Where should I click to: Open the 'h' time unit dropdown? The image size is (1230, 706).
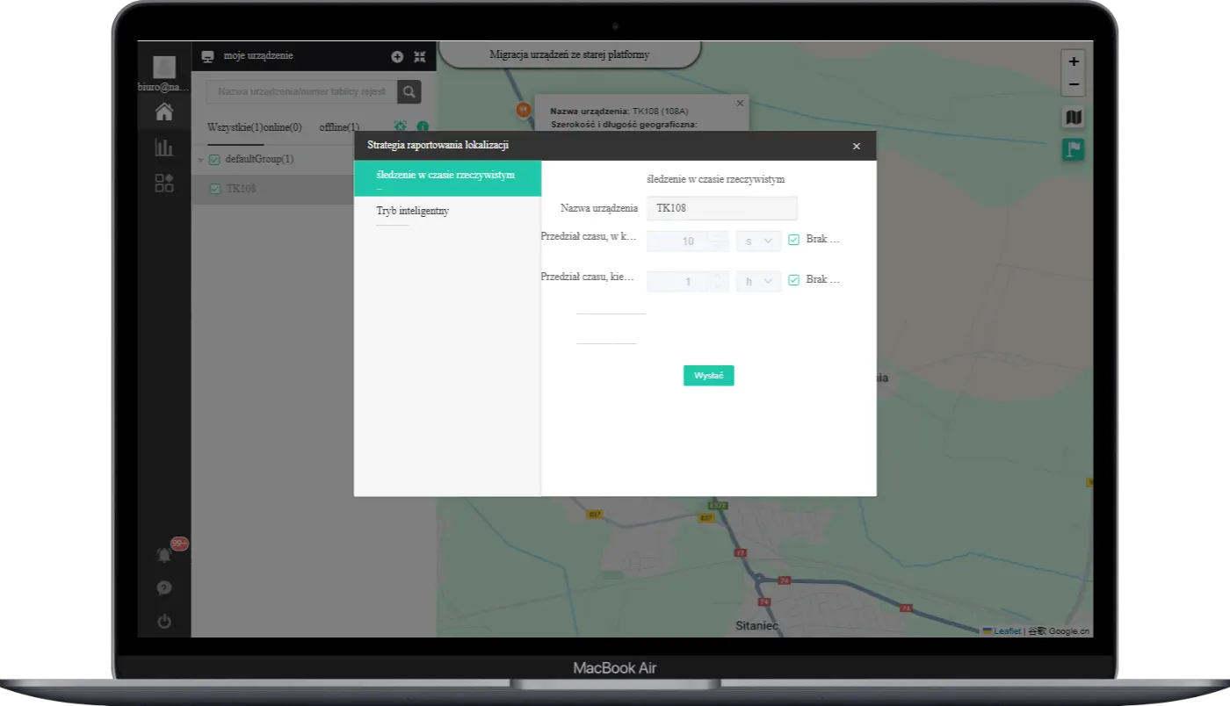coord(758,280)
